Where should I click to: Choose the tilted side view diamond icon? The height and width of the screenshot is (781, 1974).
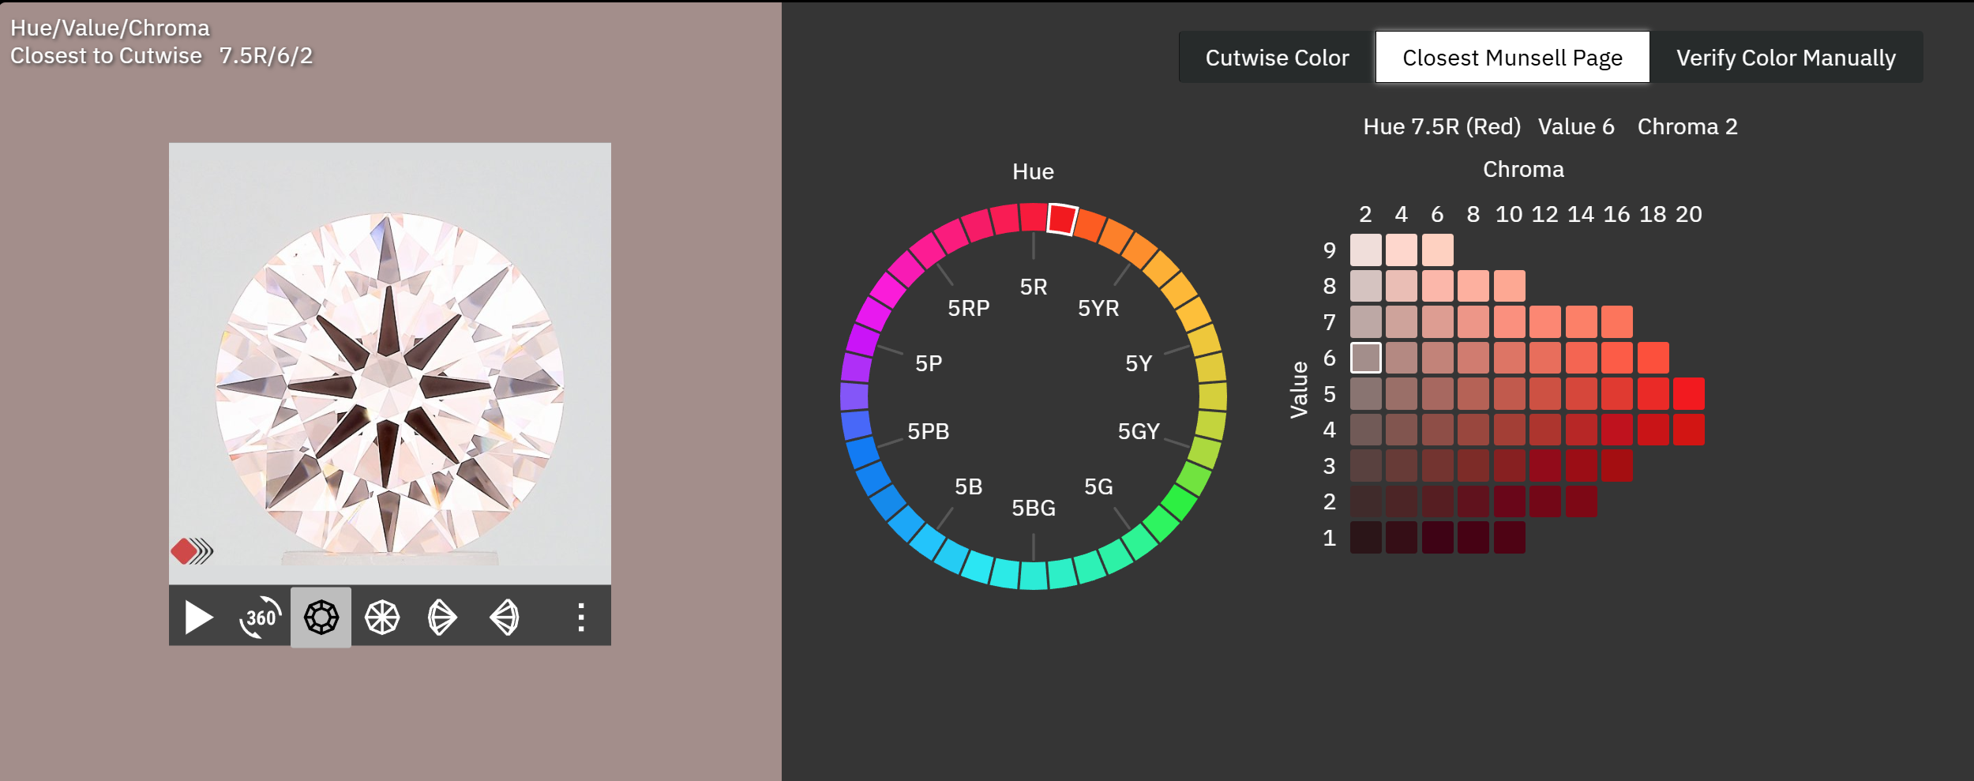(442, 618)
